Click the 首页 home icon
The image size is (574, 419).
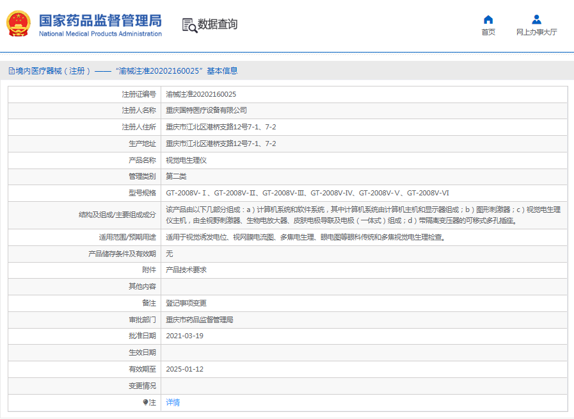[x=488, y=19]
